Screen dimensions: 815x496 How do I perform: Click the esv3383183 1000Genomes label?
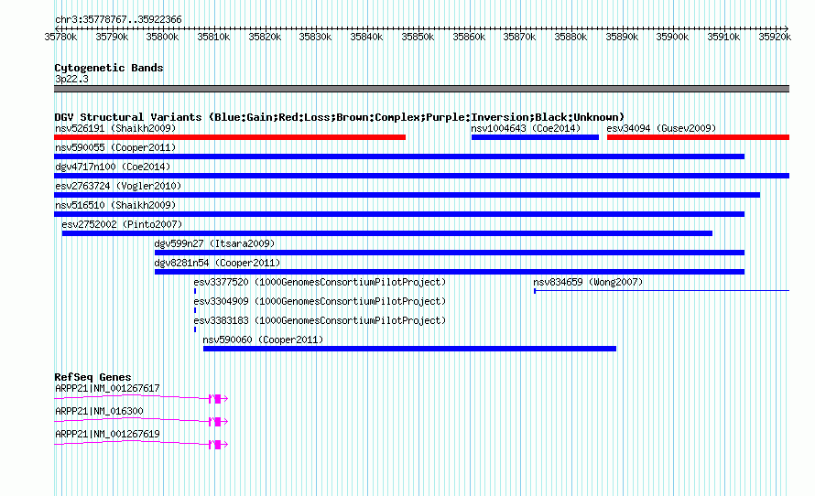pyautogui.click(x=320, y=320)
